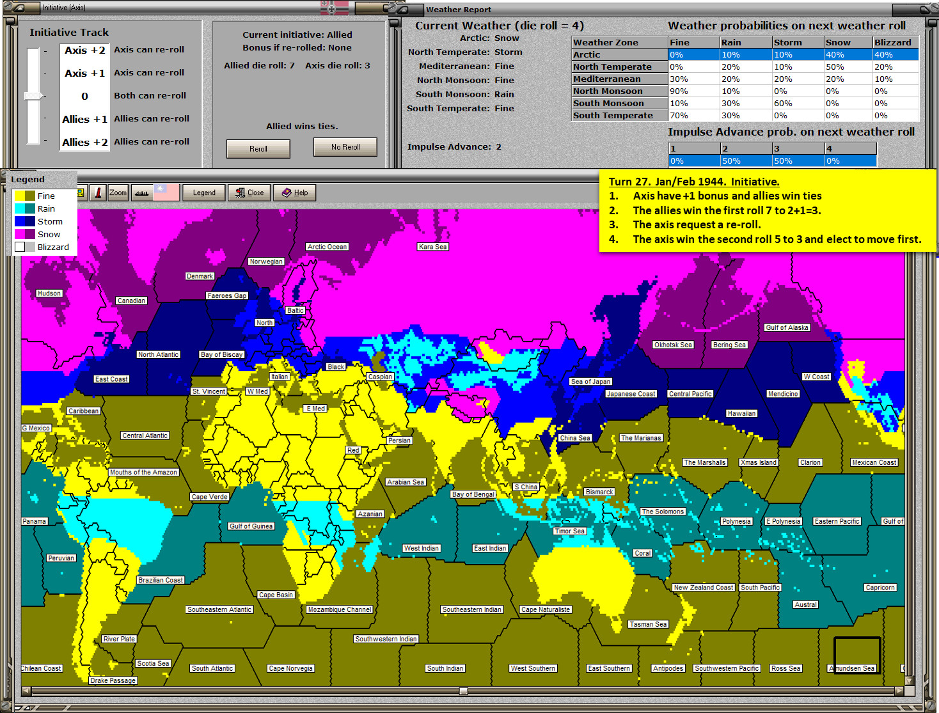Collapse the Initiative (Axis) window title button
Viewport: 939px width, 713px height.
point(19,8)
